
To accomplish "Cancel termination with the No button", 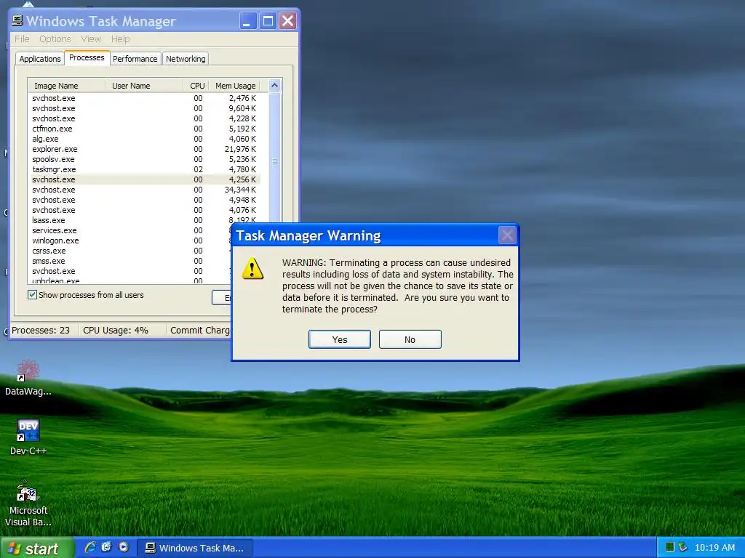I will coord(410,339).
